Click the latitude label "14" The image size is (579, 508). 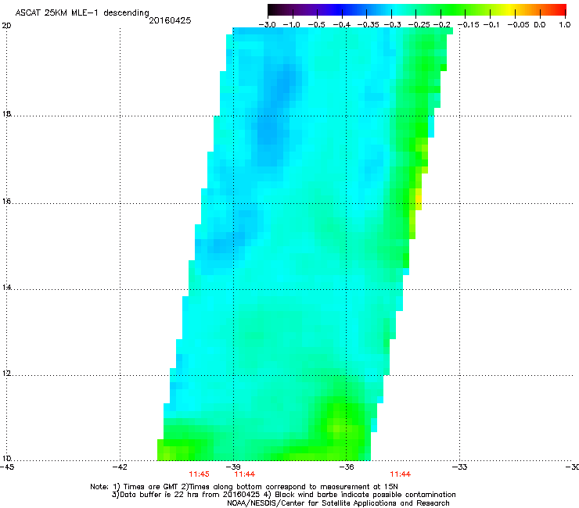pos(6,287)
